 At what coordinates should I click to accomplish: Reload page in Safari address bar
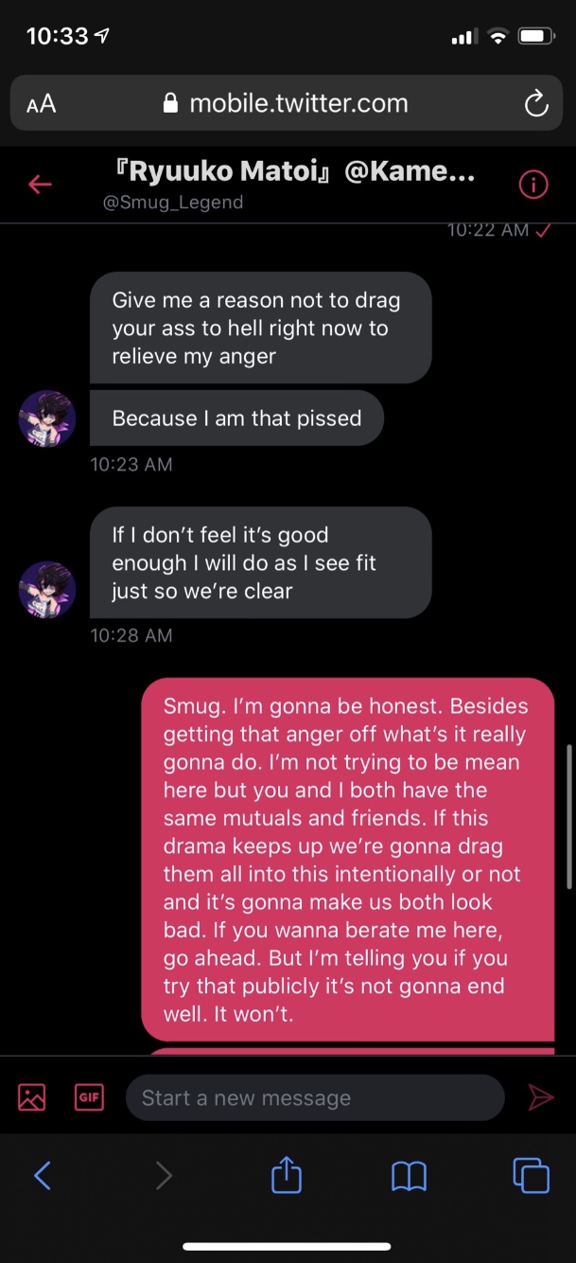[536, 103]
